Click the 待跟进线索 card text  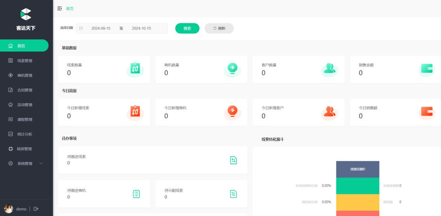coord(77,157)
